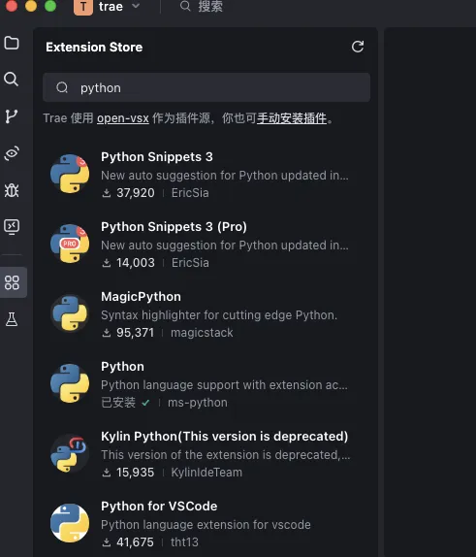Click the 15,935 download count
476x557 pixels.
tap(136, 473)
